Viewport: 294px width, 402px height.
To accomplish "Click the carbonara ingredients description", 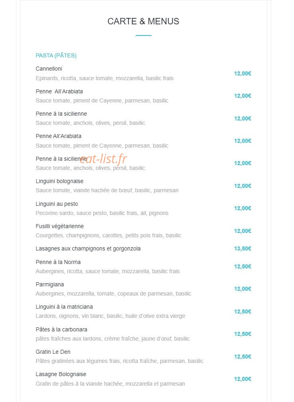I will coord(112,339).
